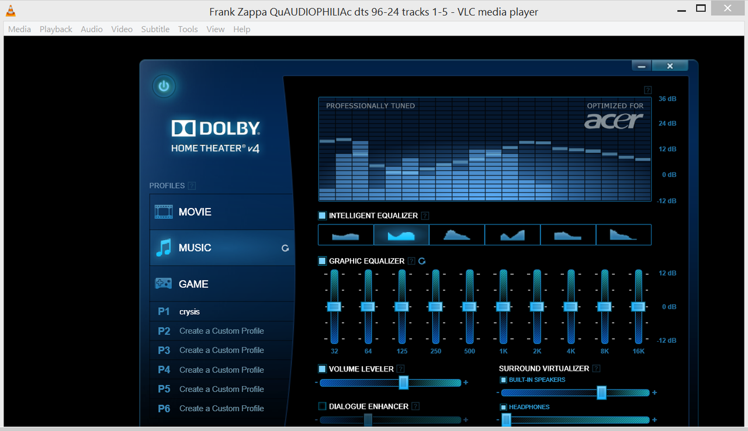Minimize the Dolby Home Theater panel

coord(642,66)
